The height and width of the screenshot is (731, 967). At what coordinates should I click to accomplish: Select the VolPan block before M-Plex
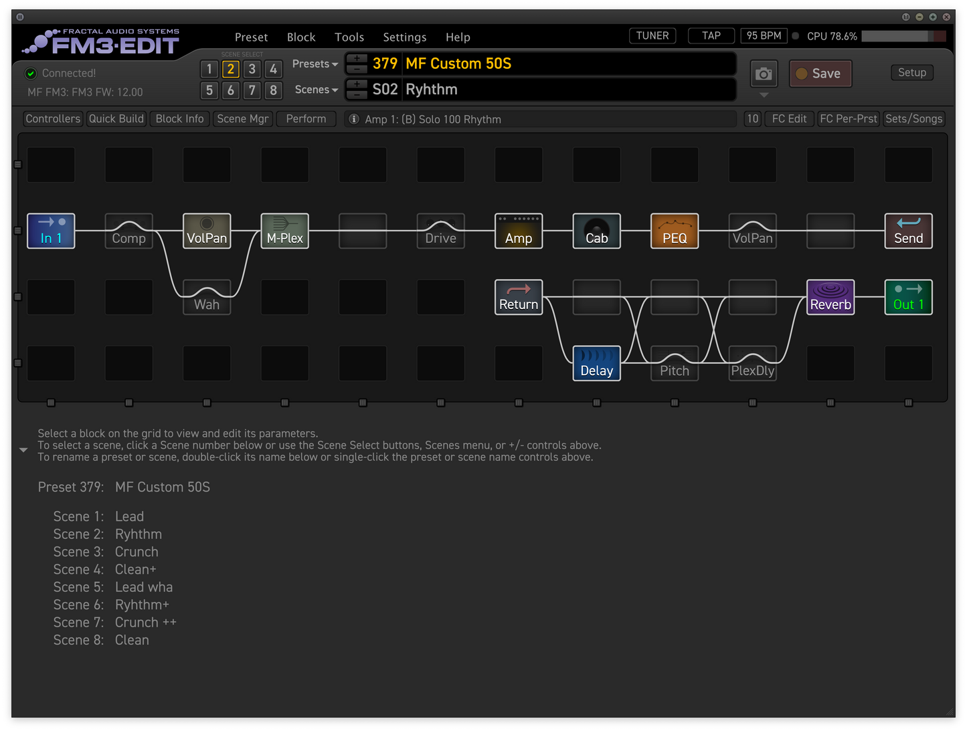coord(207,231)
